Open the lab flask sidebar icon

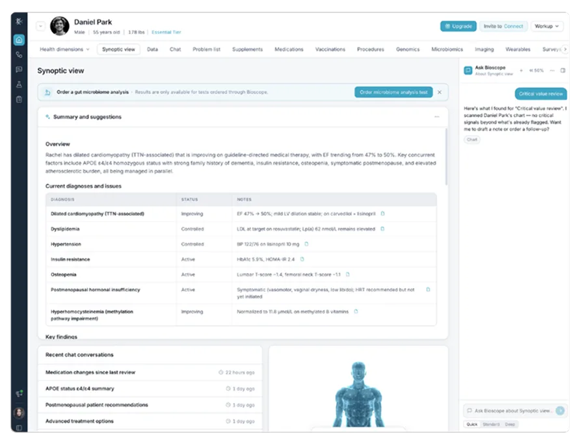pyautogui.click(x=19, y=84)
